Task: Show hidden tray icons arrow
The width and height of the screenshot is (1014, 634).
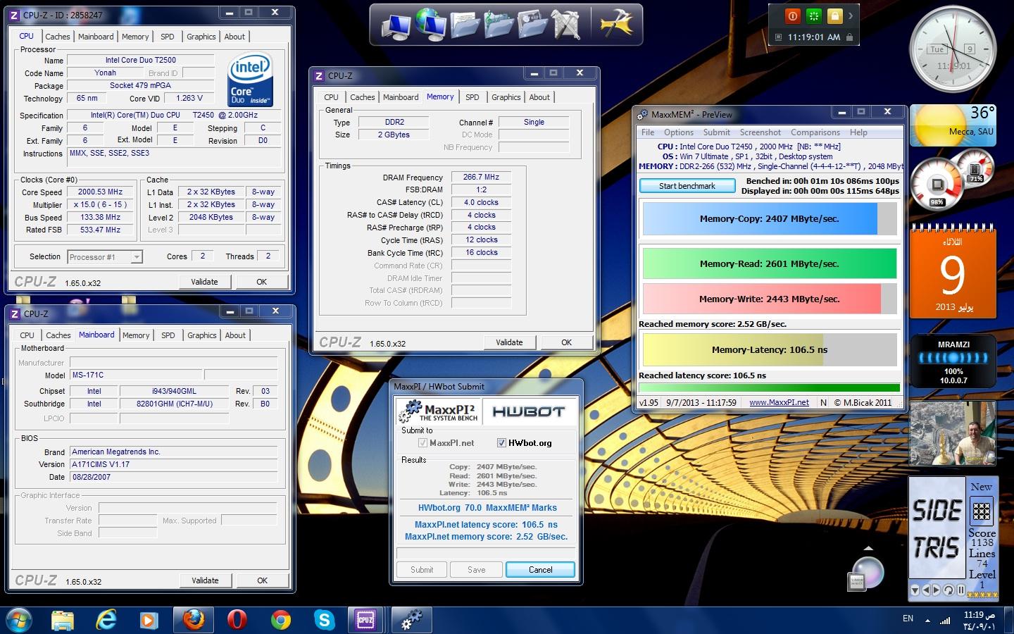Action: 927,621
